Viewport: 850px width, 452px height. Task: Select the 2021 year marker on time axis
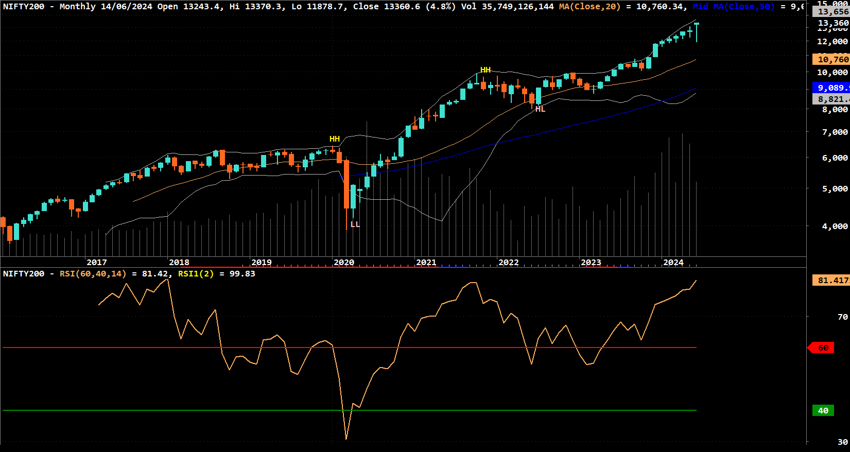point(426,262)
